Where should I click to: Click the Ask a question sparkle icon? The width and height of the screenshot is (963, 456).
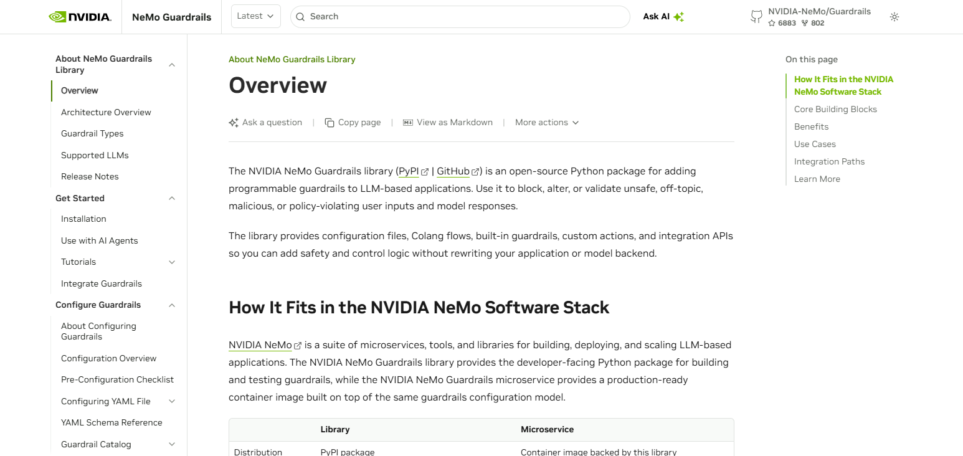[234, 123]
